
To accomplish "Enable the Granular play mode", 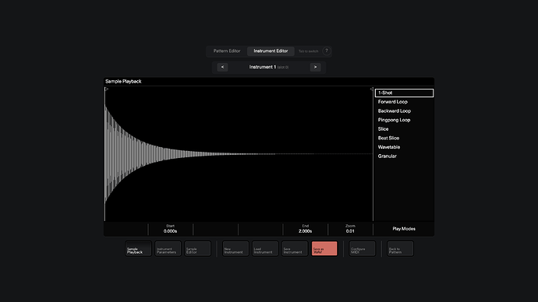I will [x=404, y=156].
